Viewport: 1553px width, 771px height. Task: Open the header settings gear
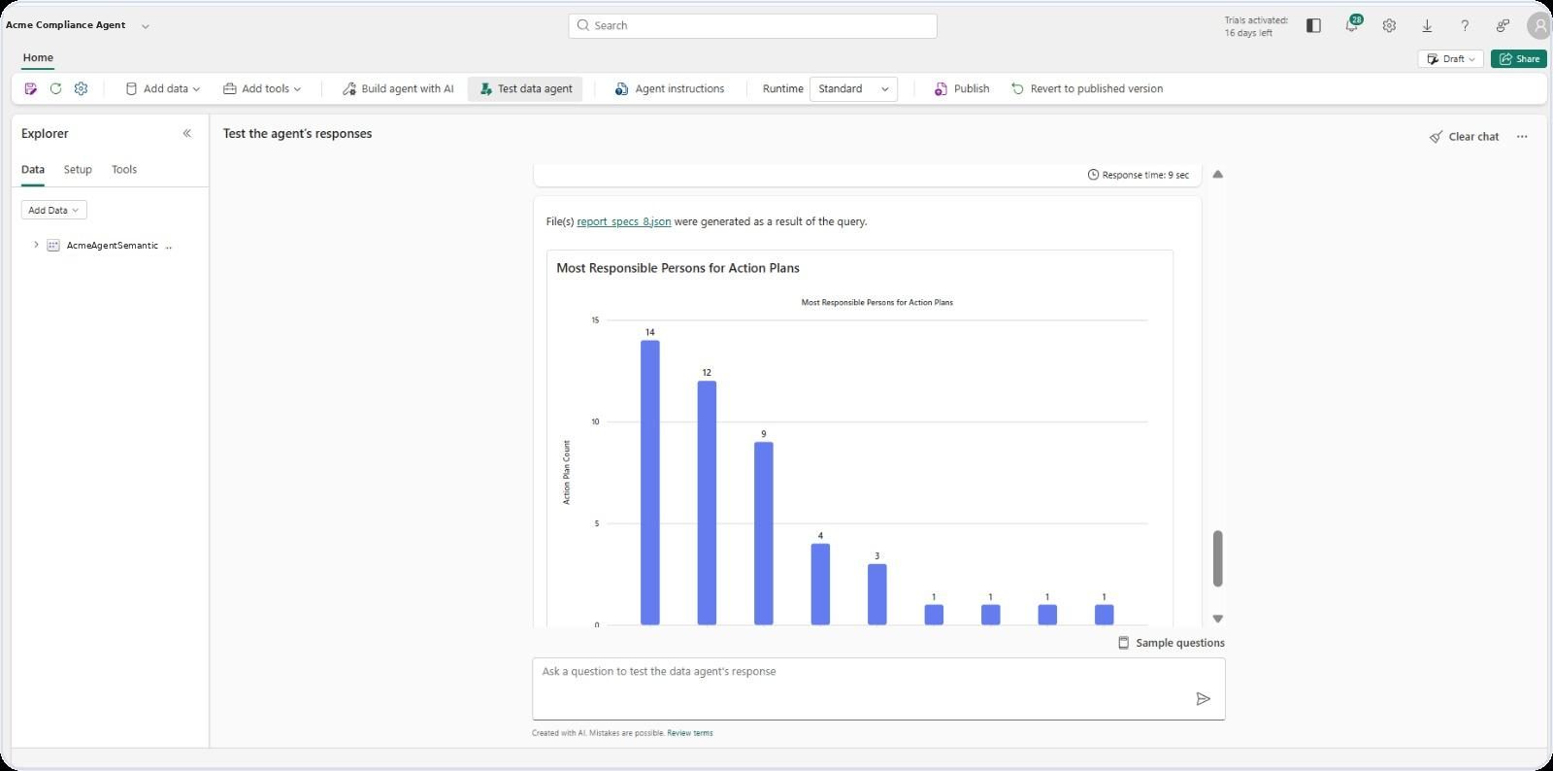pyautogui.click(x=1389, y=25)
